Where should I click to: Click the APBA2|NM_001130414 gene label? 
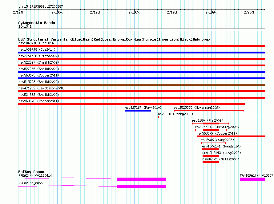(x=35, y=175)
